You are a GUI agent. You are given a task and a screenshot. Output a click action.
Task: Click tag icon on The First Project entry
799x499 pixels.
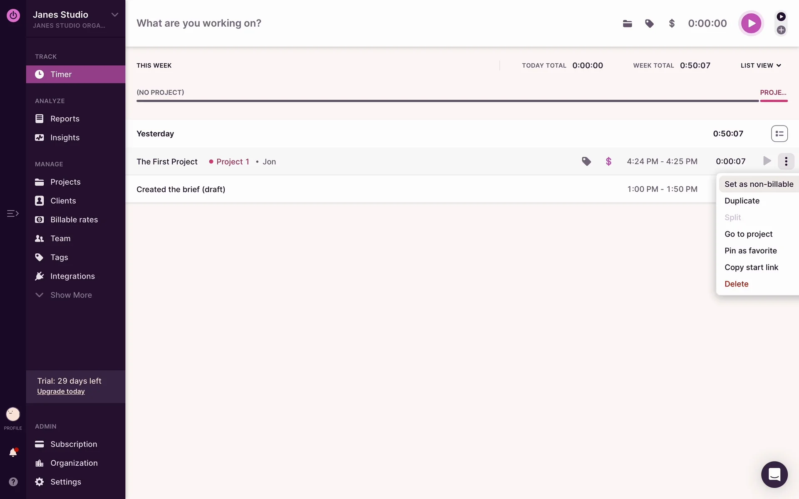pos(586,161)
